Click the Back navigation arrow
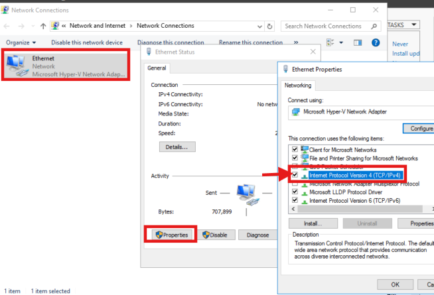Image resolution: width=434 pixels, height=295 pixels. coord(7,26)
